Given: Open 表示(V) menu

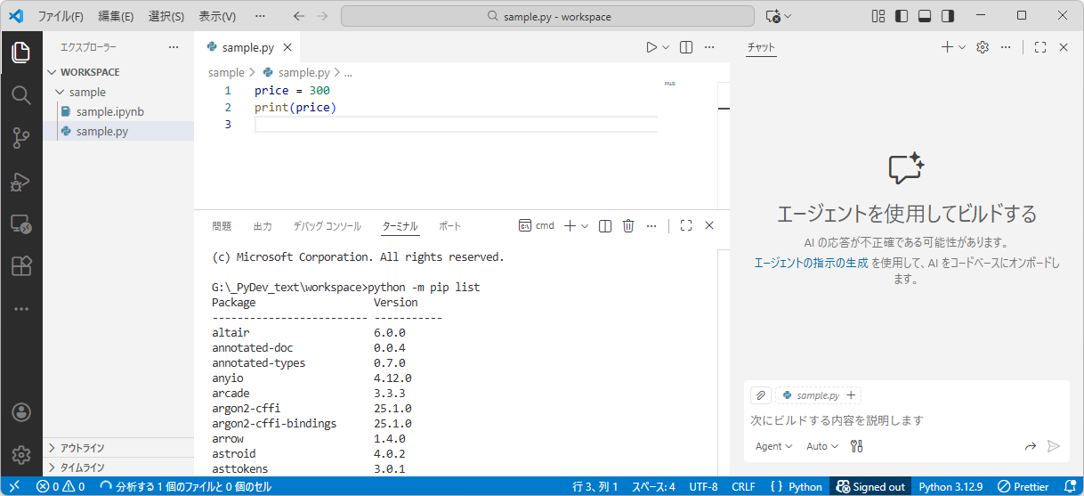Looking at the screenshot, I should 217,16.
